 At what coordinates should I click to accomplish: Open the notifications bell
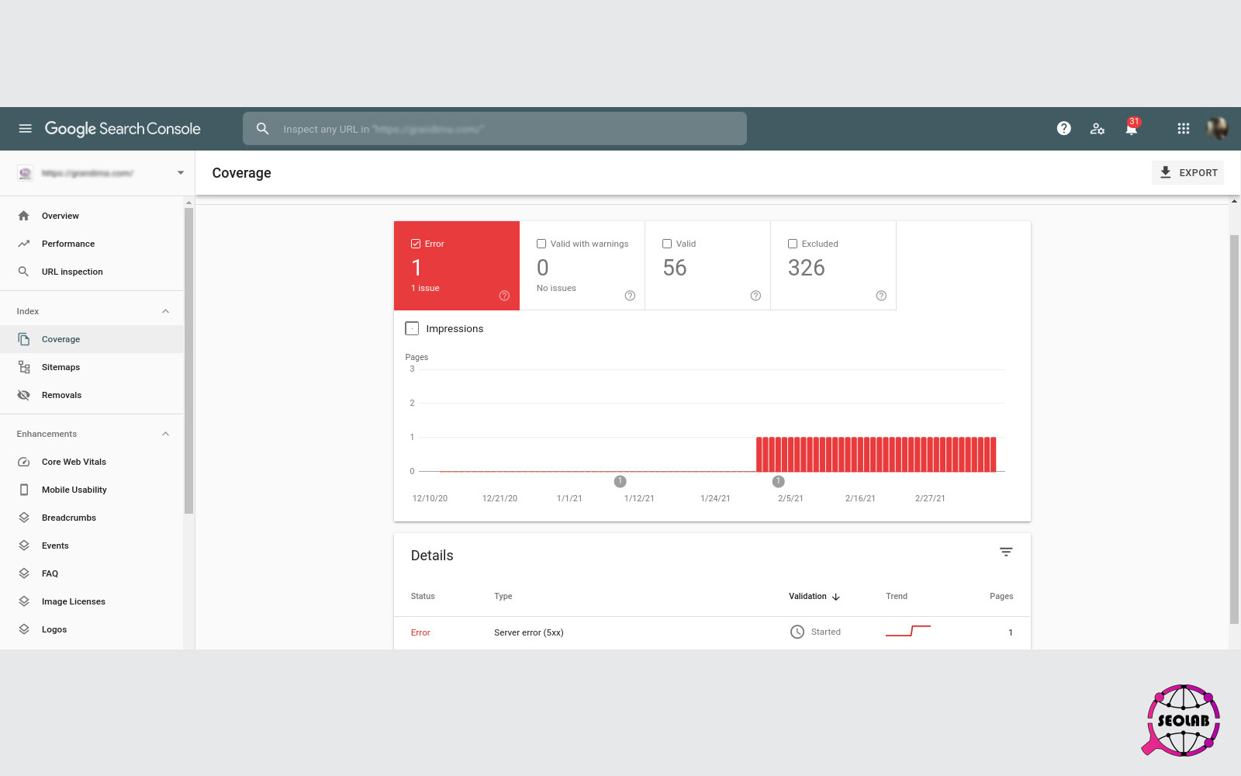point(1131,129)
